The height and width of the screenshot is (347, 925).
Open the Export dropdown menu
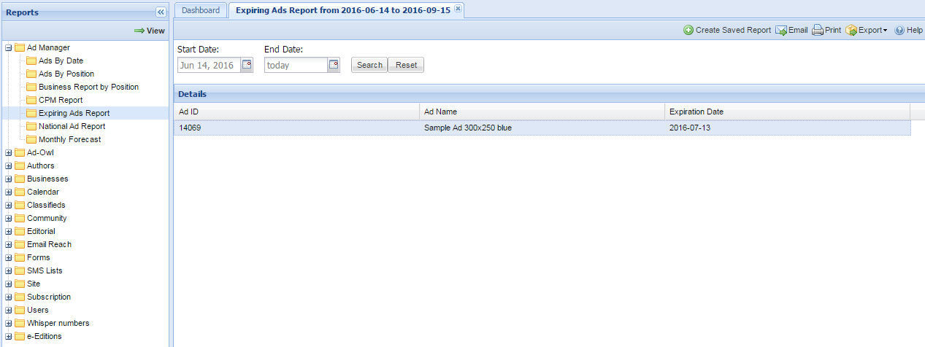point(867,31)
